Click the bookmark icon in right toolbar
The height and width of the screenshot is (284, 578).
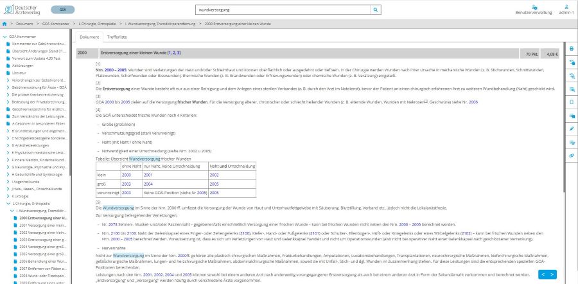click(x=572, y=102)
